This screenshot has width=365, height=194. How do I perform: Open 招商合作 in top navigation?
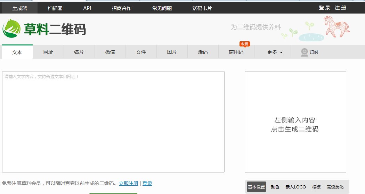(x=122, y=8)
